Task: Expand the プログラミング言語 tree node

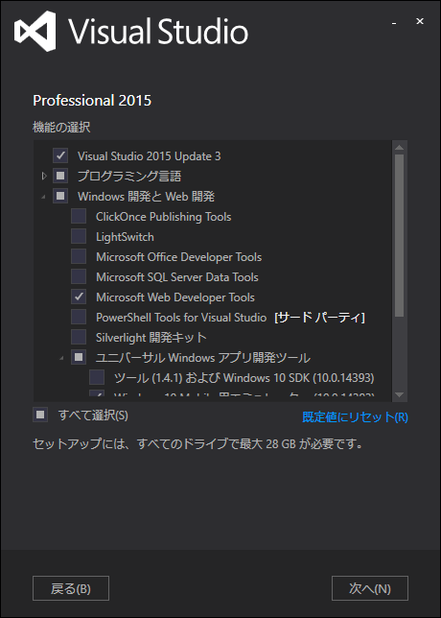Action: coord(44,176)
